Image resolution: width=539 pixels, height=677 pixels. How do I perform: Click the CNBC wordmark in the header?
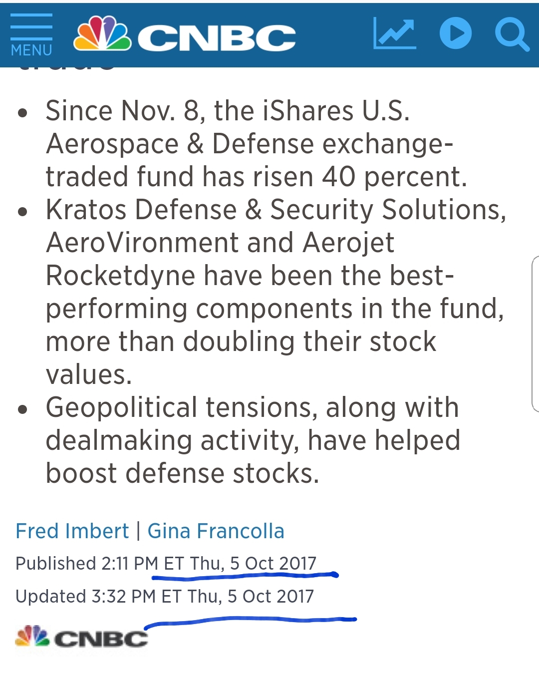[x=217, y=38]
